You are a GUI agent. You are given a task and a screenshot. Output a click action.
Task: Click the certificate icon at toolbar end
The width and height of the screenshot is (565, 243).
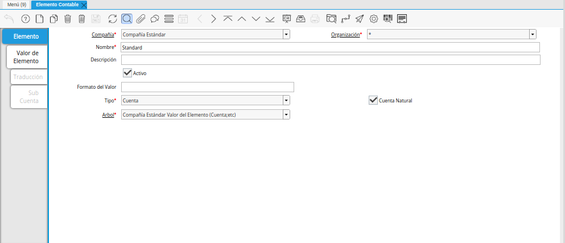click(x=402, y=19)
